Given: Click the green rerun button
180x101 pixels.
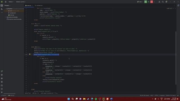Looking at the screenshot, I should [146, 2].
